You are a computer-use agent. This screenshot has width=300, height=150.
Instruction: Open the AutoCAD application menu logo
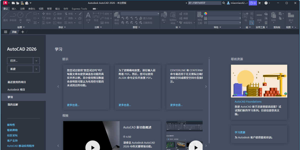[x=5, y=3]
